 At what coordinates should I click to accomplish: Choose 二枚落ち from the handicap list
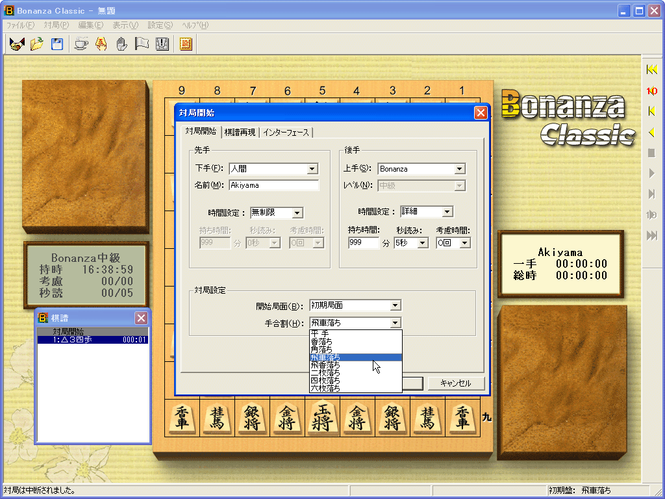pos(355,372)
